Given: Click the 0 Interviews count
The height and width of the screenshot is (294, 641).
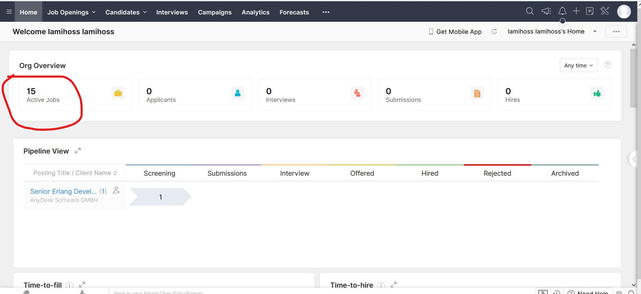Looking at the screenshot, I should (269, 91).
